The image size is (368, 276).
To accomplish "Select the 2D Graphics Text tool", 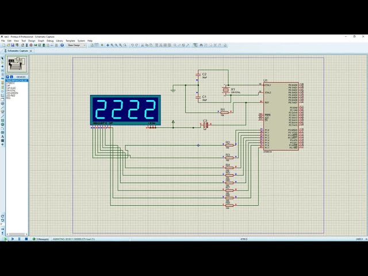I will pyautogui.click(x=2, y=137).
